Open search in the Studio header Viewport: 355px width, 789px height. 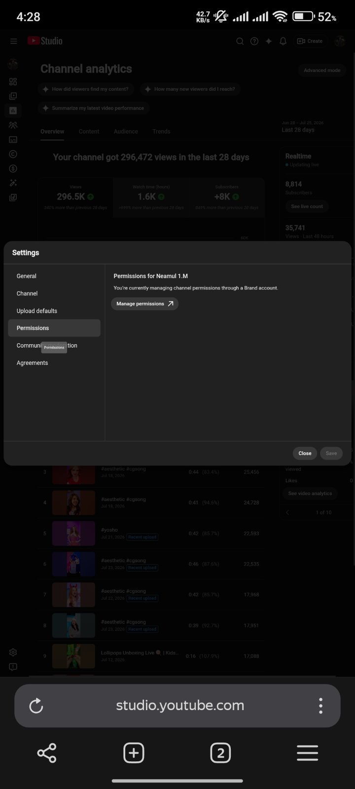click(x=240, y=41)
